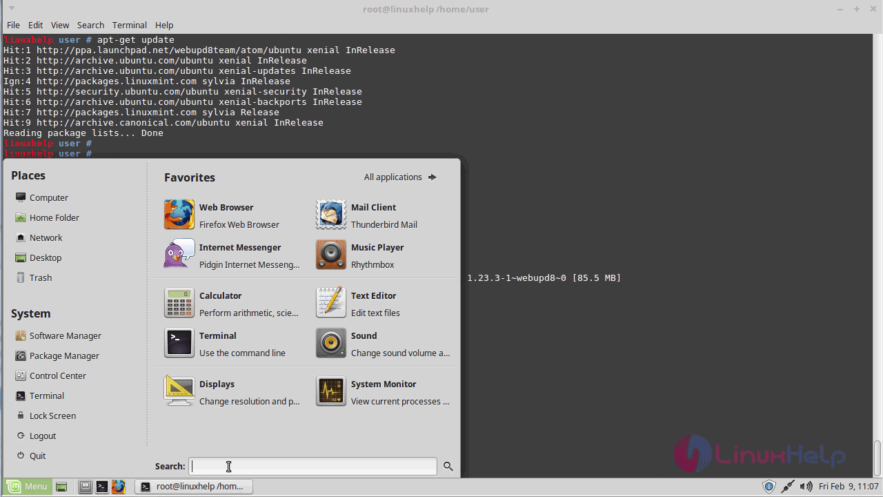
Task: Launch Package Manager
Action: (57, 355)
